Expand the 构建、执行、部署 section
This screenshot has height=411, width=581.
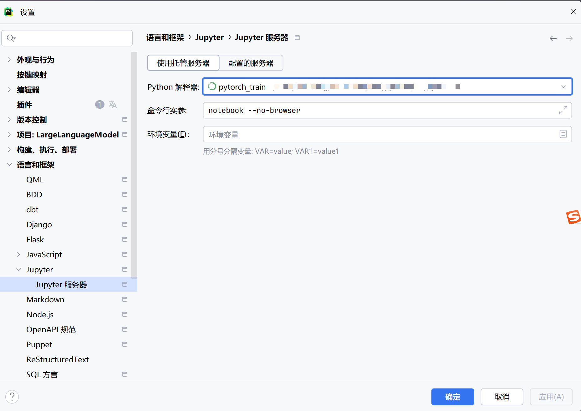pos(9,150)
